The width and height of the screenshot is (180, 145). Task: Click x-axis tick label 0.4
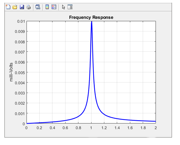(52, 128)
